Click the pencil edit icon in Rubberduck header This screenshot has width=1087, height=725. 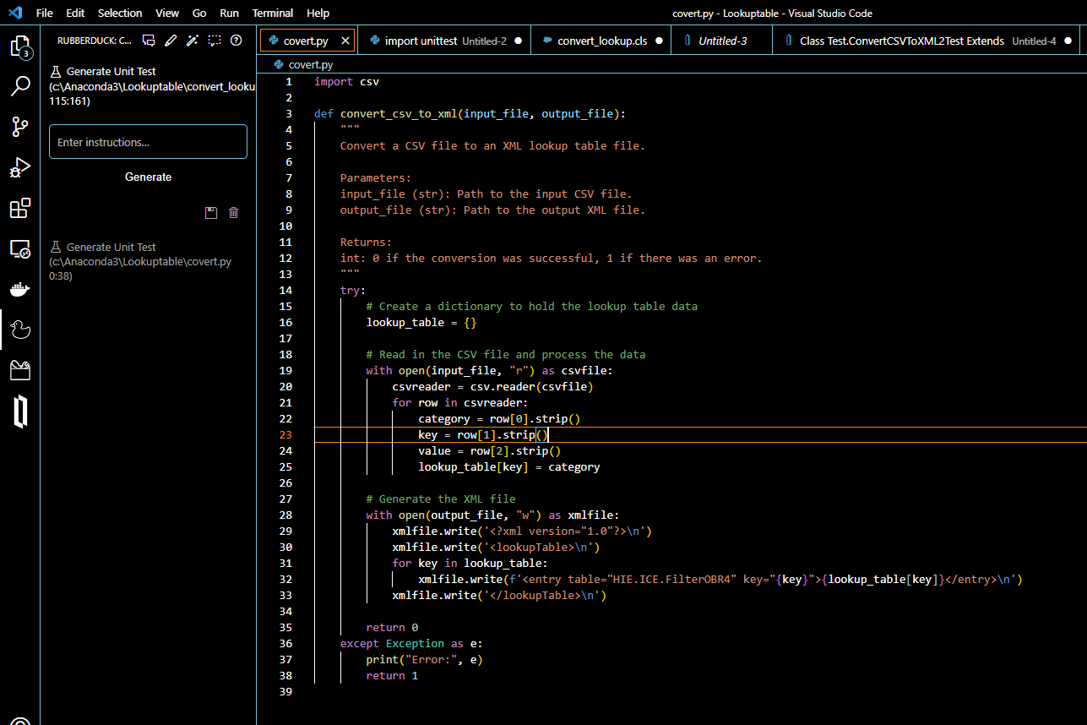click(171, 40)
